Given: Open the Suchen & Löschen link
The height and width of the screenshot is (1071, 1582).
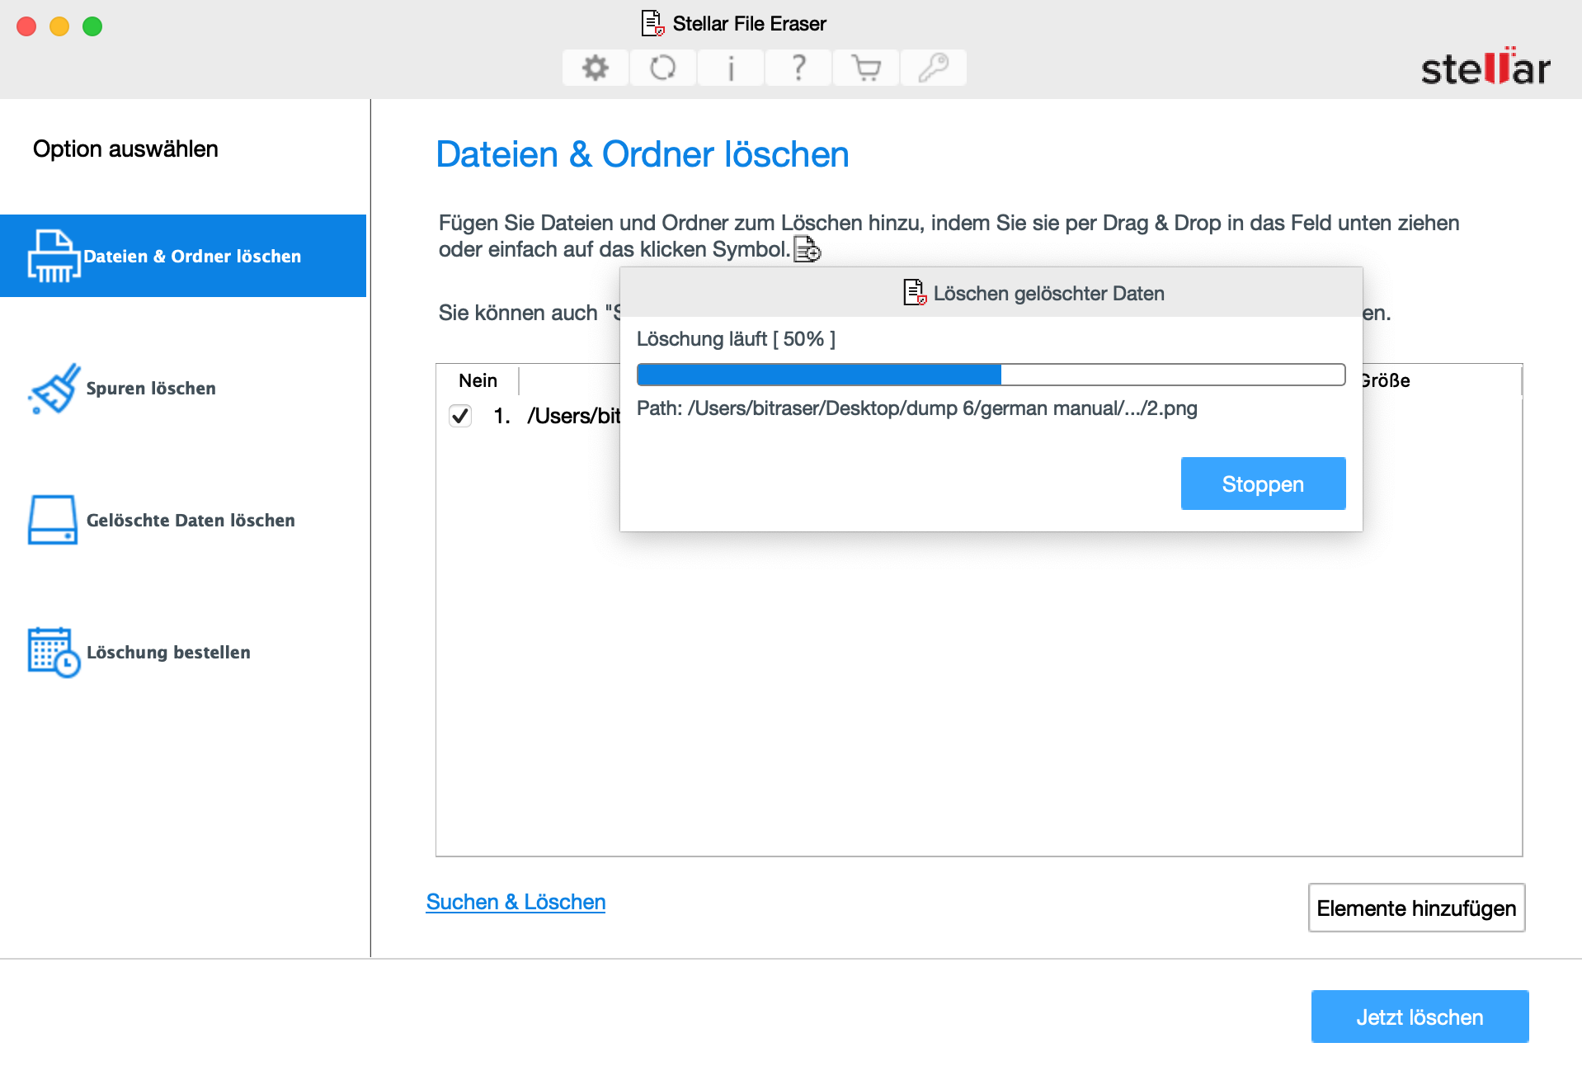Looking at the screenshot, I should tap(516, 902).
